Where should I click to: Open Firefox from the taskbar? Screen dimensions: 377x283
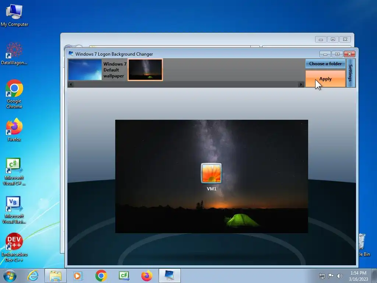(x=147, y=276)
